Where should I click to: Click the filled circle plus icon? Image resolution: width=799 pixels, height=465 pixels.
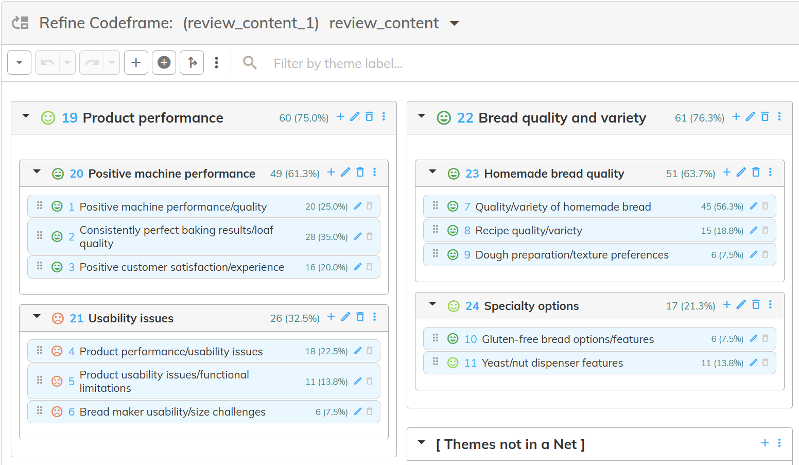164,63
